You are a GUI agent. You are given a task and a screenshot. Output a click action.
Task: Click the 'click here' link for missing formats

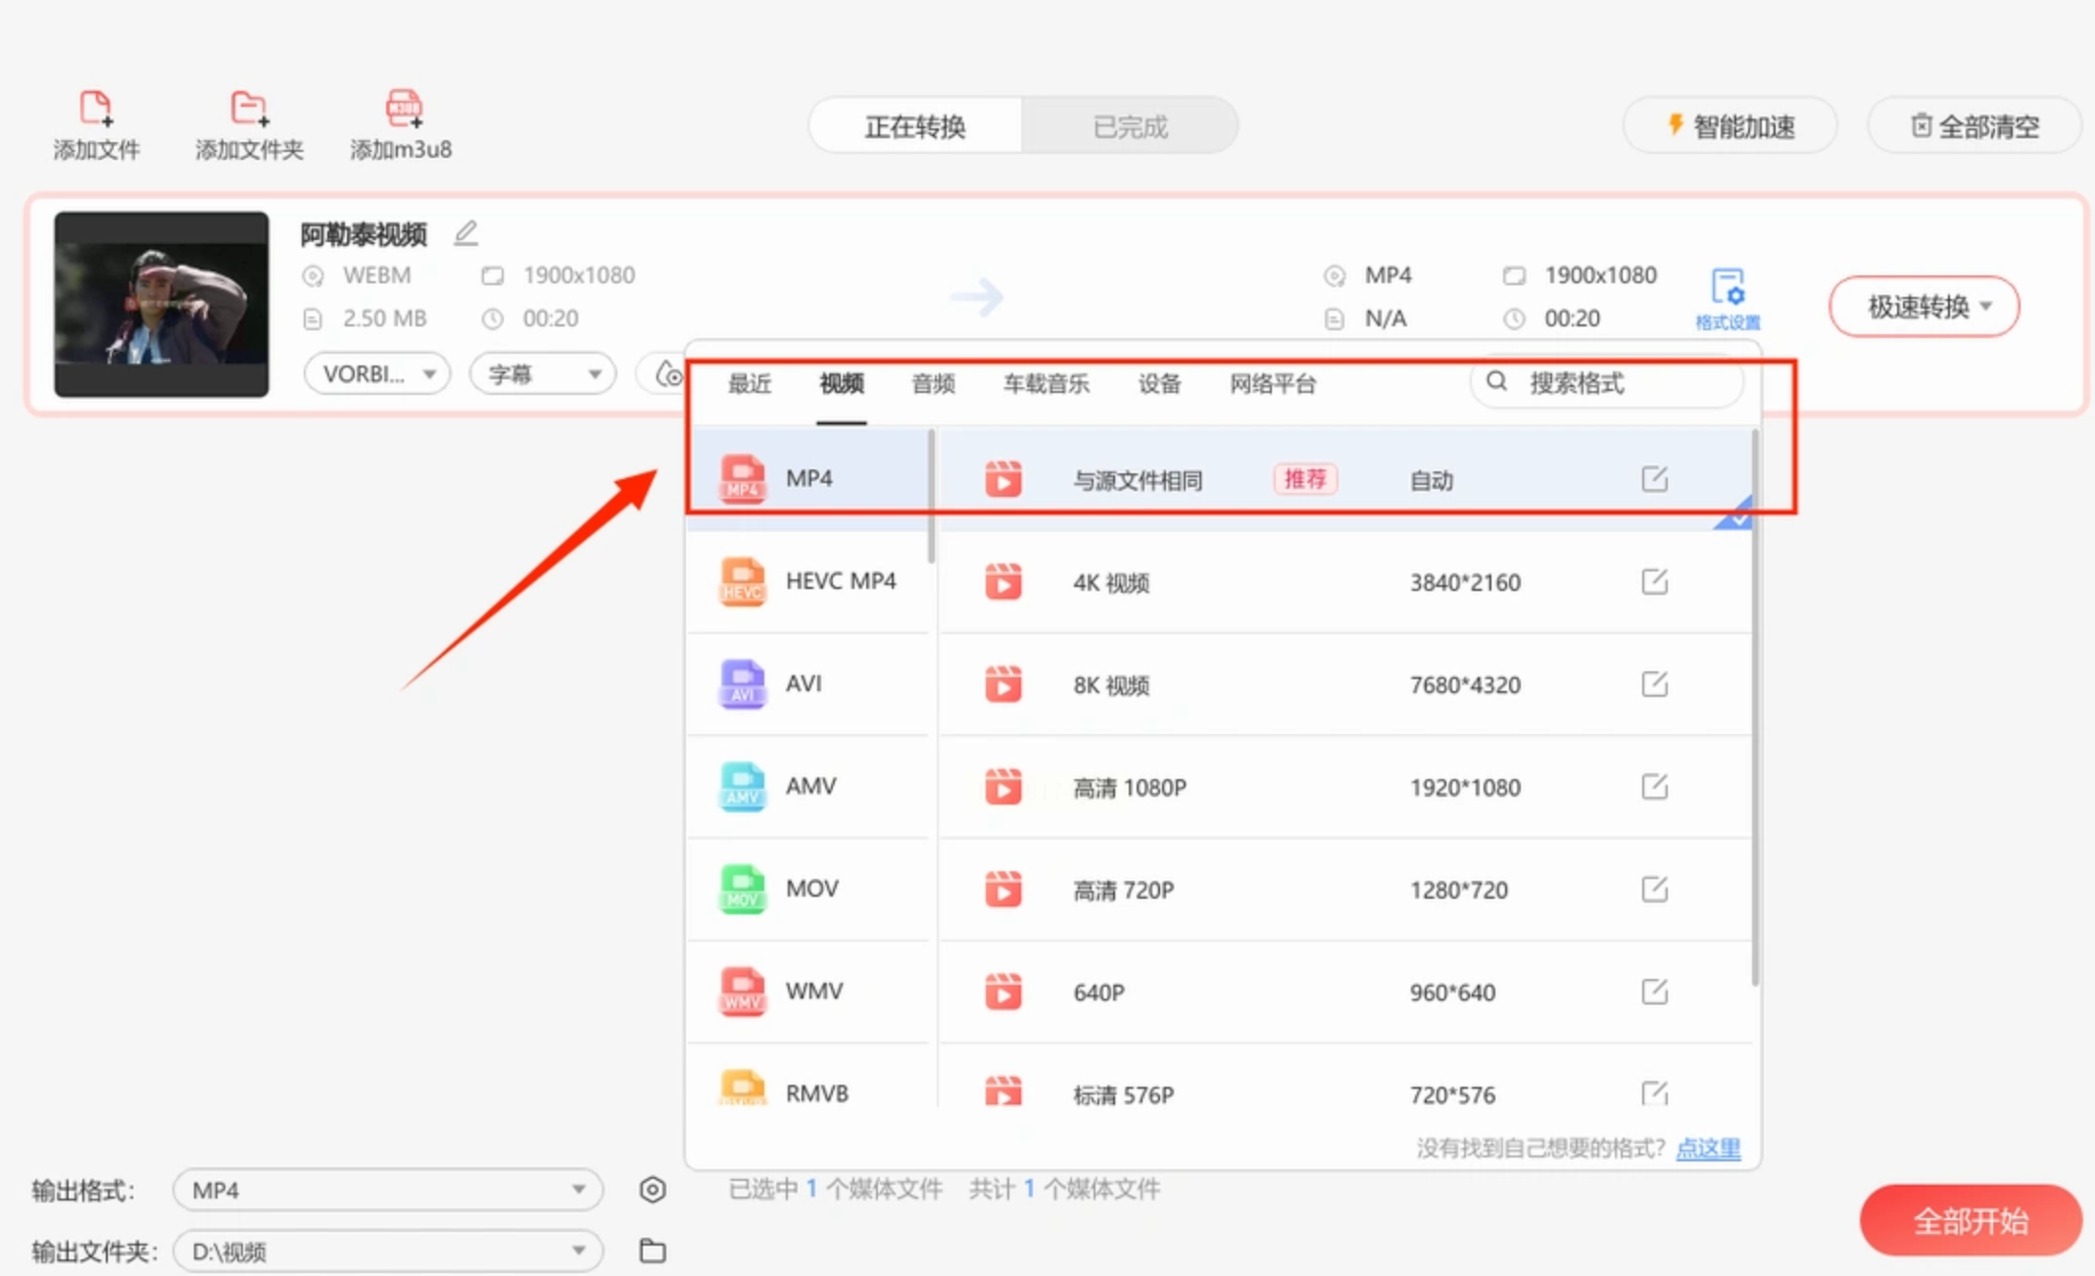point(1708,1148)
